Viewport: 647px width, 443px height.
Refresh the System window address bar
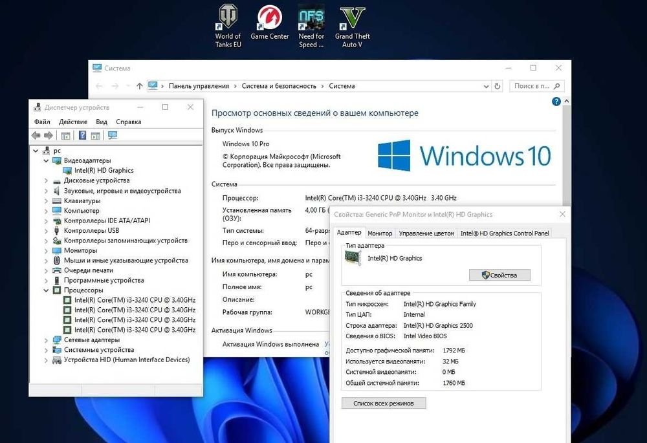pyautogui.click(x=497, y=86)
